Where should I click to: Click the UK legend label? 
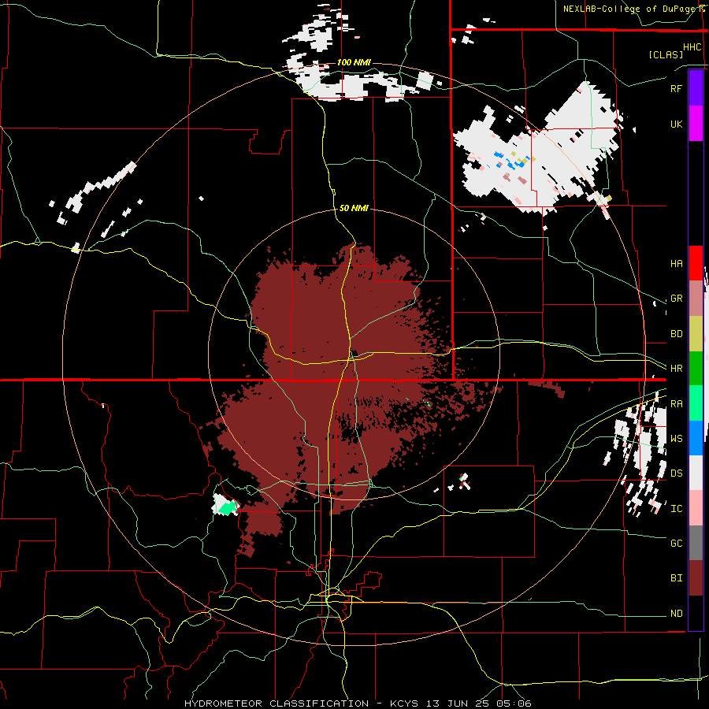[x=676, y=124]
